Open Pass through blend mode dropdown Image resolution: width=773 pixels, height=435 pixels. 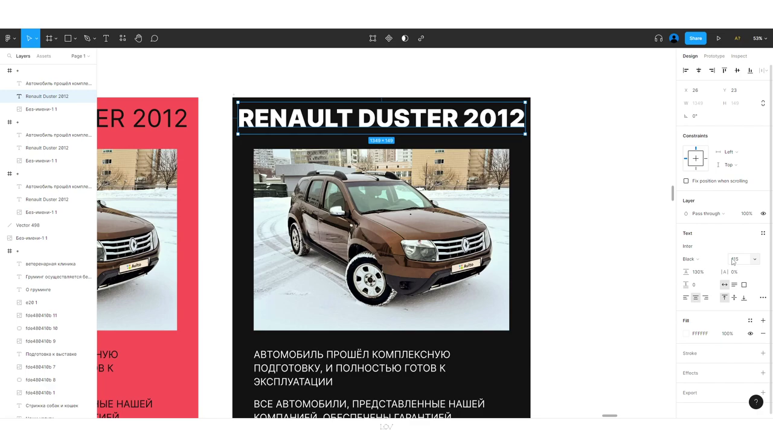[708, 214]
